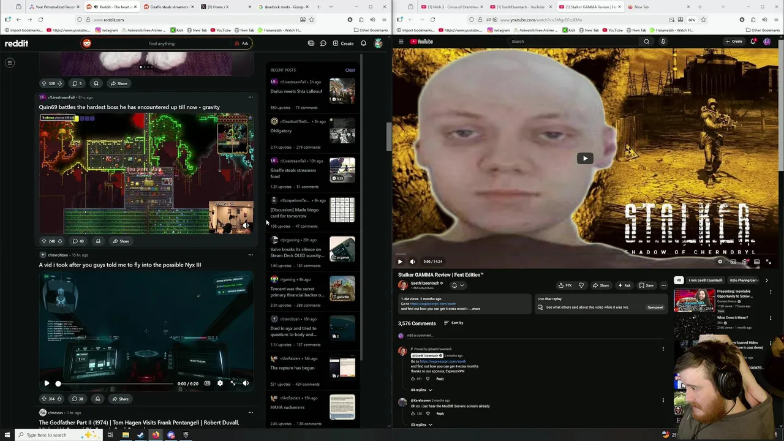The image size is (784, 441).
Task: Open Reddit user avatar menu
Action: pos(379,43)
